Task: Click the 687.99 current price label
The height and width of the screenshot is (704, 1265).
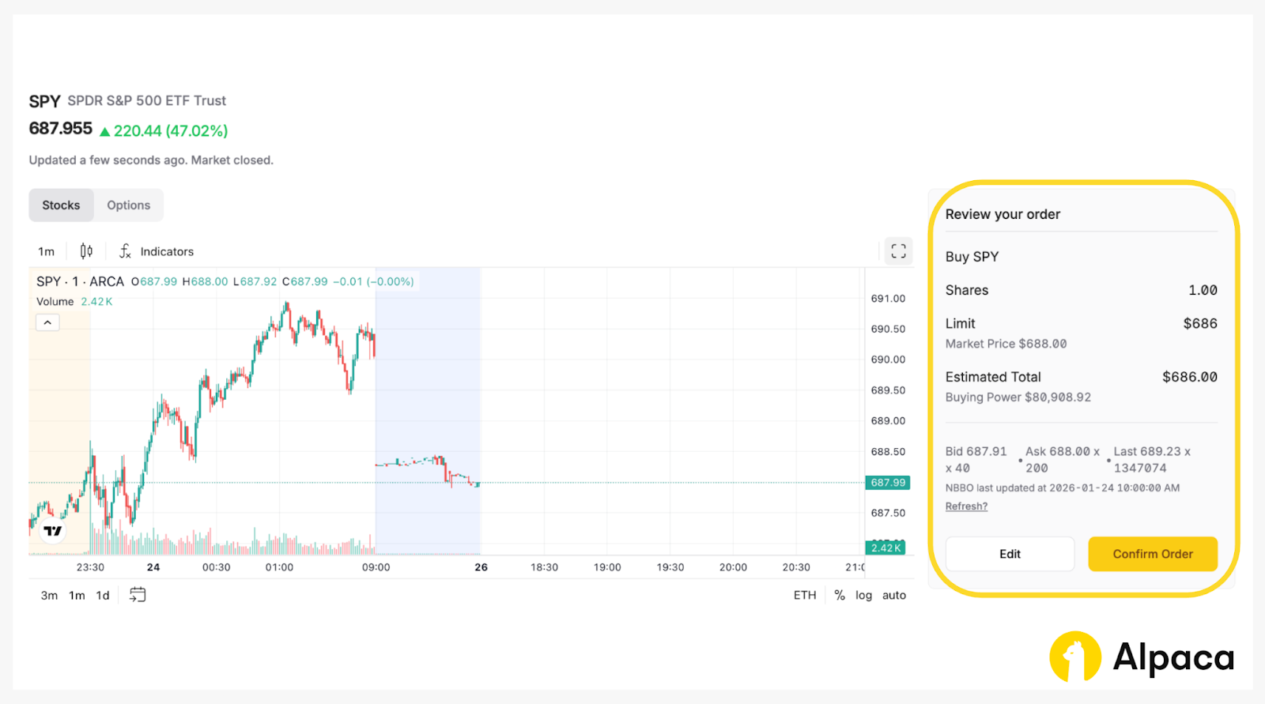Action: click(888, 483)
